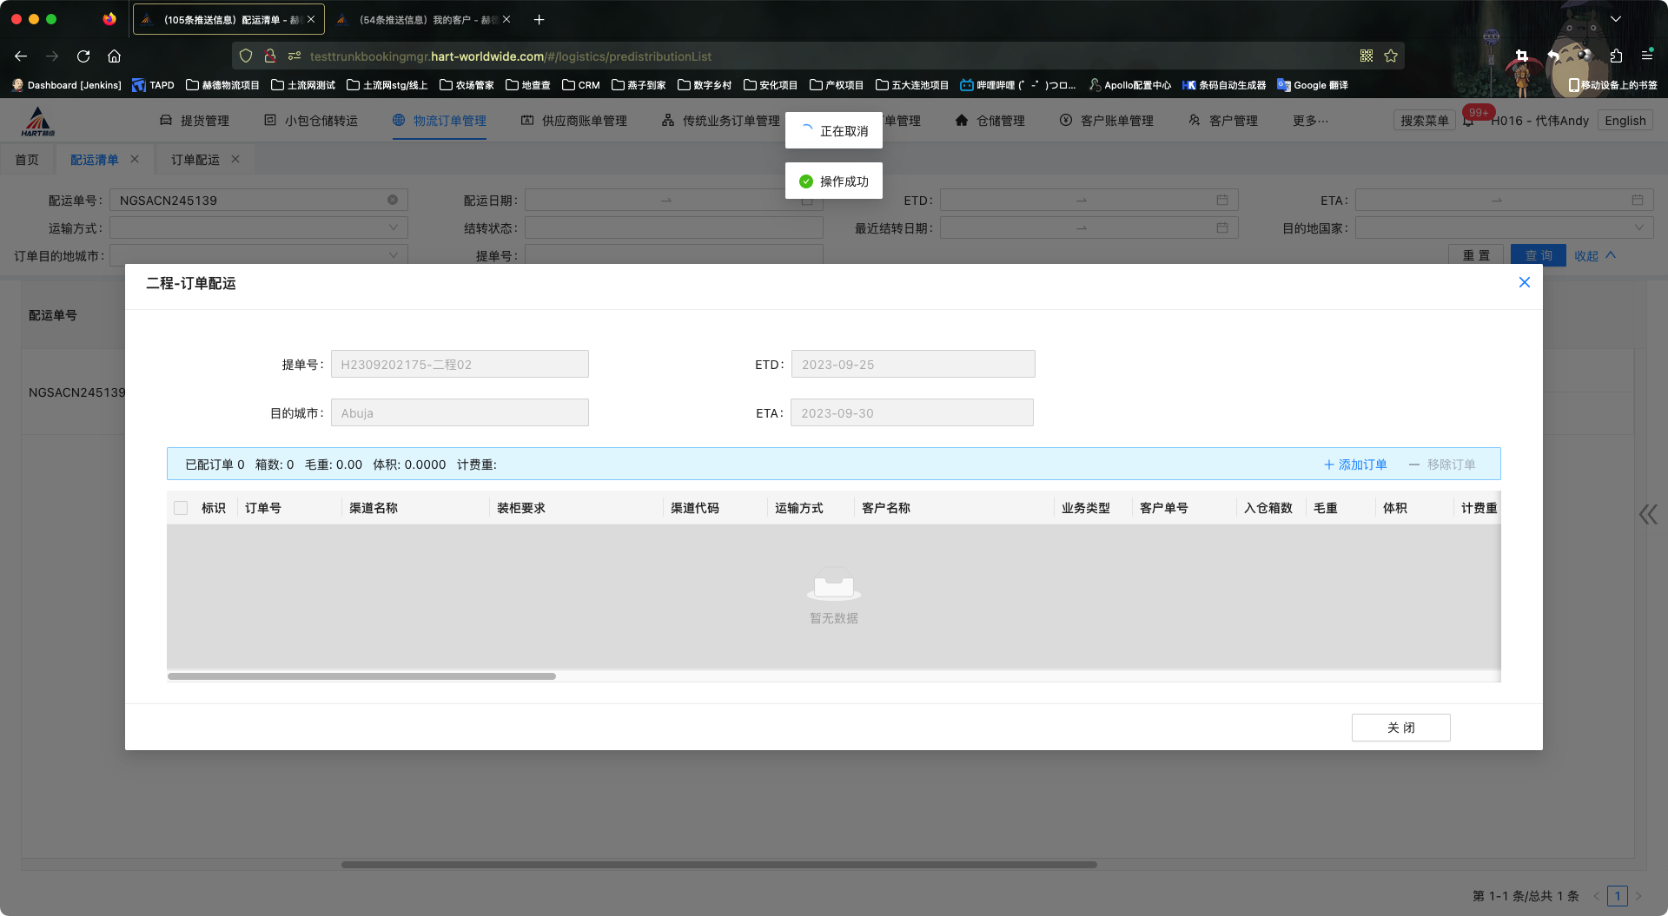The image size is (1668, 916).
Task: Expand the 目的地国家 dropdown
Action: 1503,228
